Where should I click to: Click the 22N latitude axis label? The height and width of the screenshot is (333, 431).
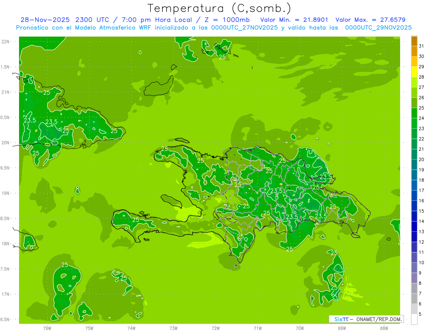click(6, 41)
